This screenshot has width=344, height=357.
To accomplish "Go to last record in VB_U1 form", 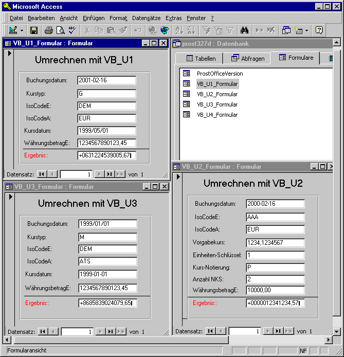I will [x=110, y=174].
